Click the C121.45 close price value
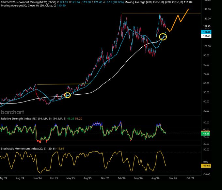The width and height of the screenshot is (222, 190). click(x=97, y=2)
